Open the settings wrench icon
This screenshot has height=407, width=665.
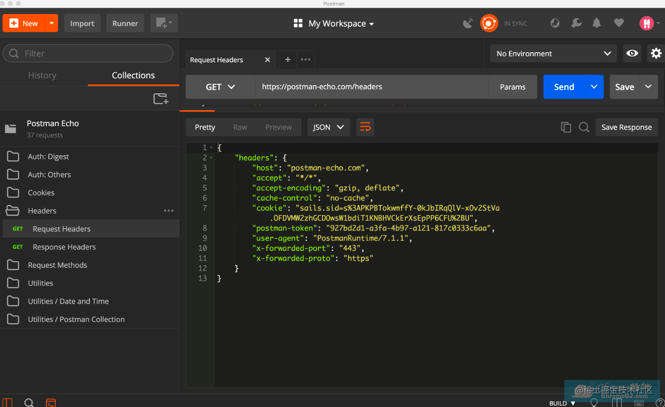tap(576, 23)
